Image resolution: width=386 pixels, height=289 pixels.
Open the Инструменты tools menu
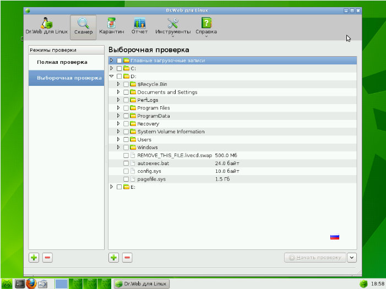click(173, 26)
